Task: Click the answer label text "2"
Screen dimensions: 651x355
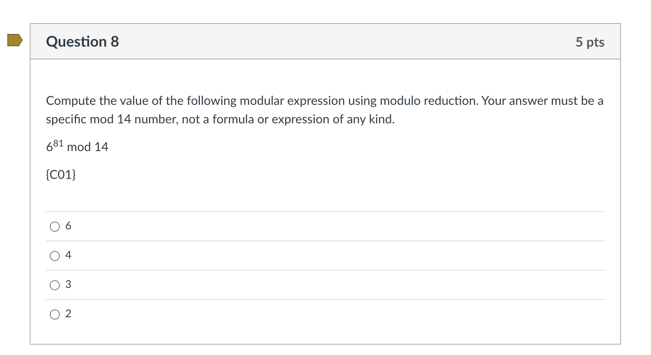Action: click(x=68, y=314)
